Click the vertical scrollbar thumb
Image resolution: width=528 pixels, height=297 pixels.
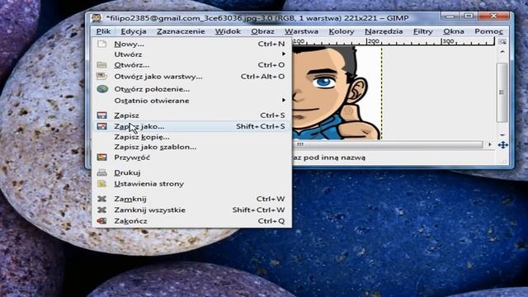[502, 92]
